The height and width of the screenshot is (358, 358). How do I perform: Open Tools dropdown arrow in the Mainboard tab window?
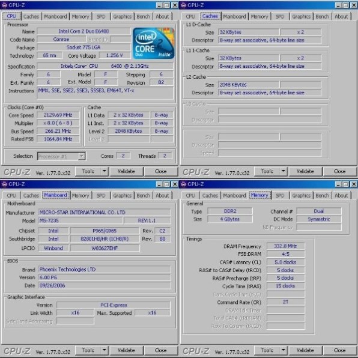tap(105, 350)
